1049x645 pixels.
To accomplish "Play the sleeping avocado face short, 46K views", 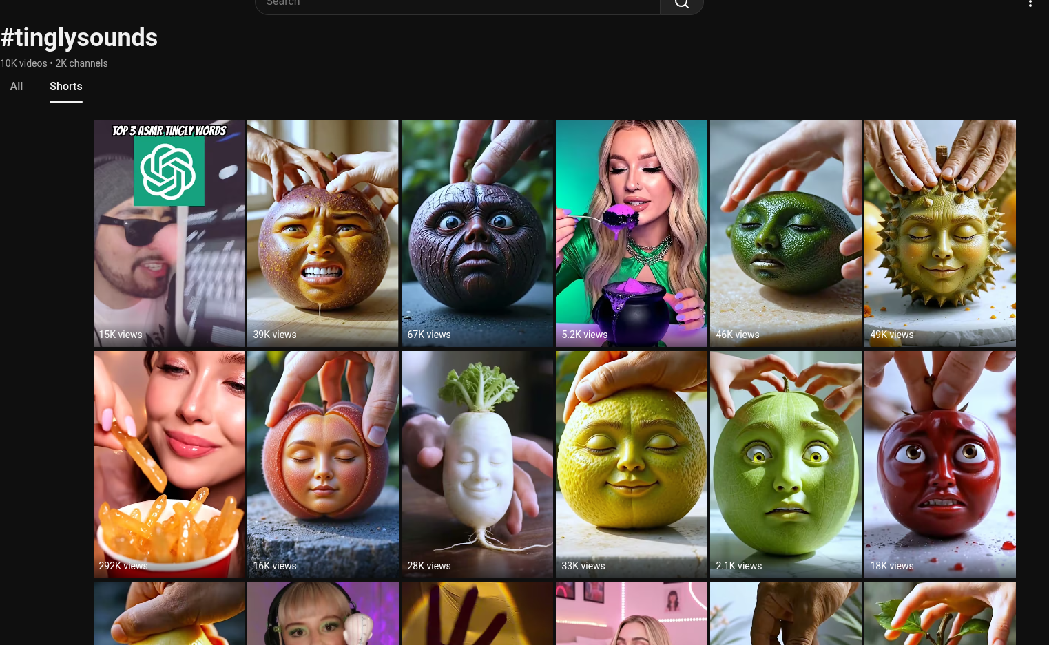I will click(786, 233).
